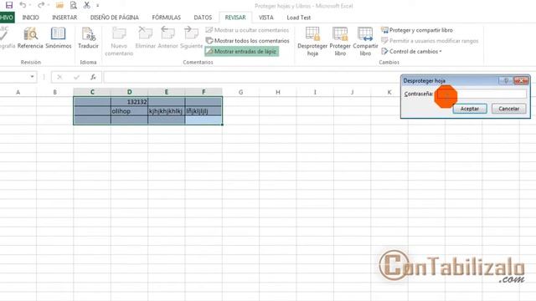
Task: Click Aceptar in Desproteger hoja dialog
Action: click(x=469, y=109)
